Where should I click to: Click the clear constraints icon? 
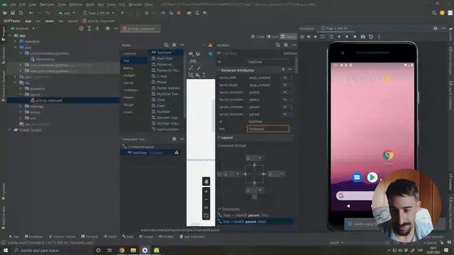(x=191, y=68)
